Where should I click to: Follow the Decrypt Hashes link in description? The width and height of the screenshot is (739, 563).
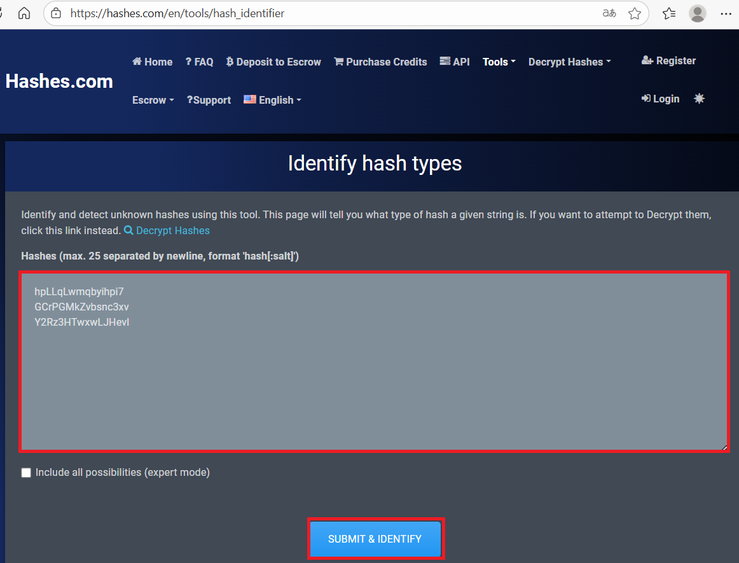tap(172, 230)
